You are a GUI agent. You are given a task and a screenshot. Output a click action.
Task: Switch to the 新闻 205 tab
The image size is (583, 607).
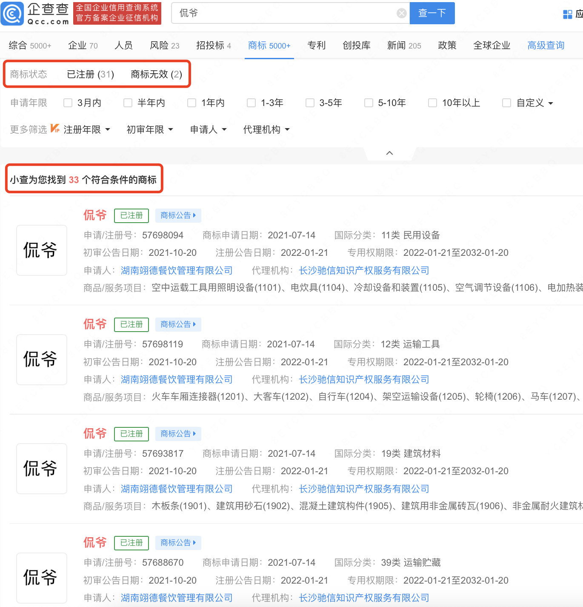[x=404, y=45]
